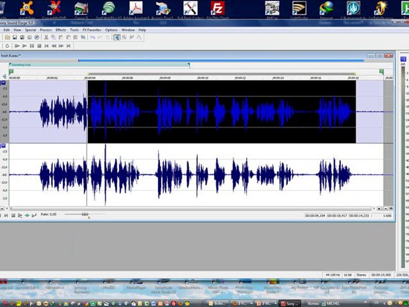Go to end in transport bar
Image resolution: width=409 pixels, height=307 pixels.
(68, 46)
